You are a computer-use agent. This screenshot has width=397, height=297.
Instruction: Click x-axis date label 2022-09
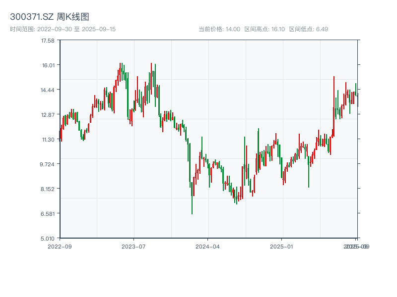pos(60,247)
